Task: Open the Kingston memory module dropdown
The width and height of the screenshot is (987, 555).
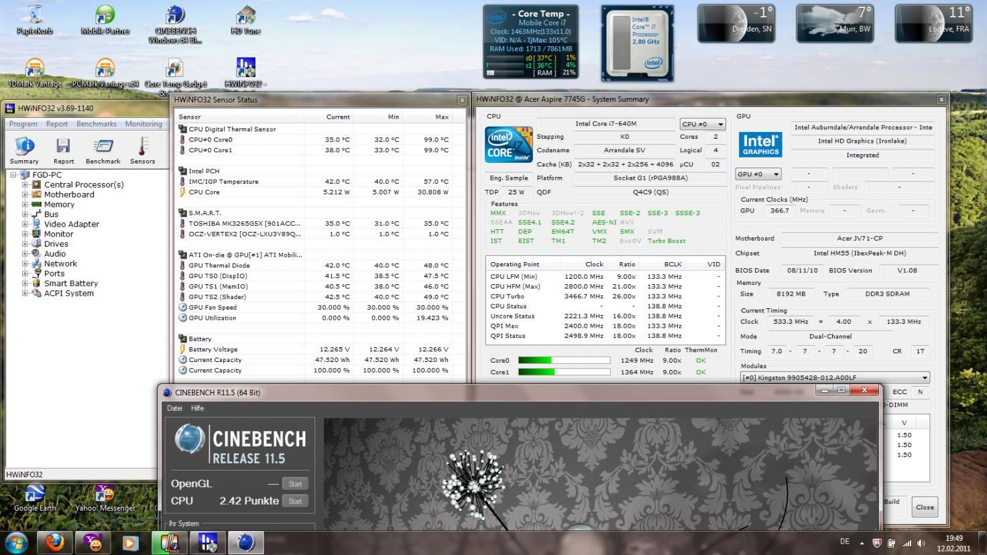Action: point(834,377)
